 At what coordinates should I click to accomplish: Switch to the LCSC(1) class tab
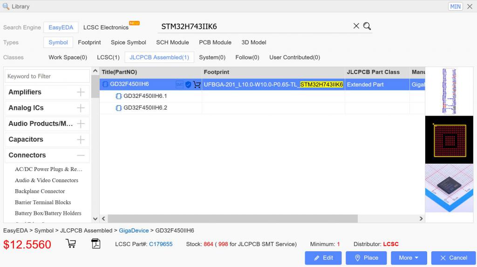108,57
